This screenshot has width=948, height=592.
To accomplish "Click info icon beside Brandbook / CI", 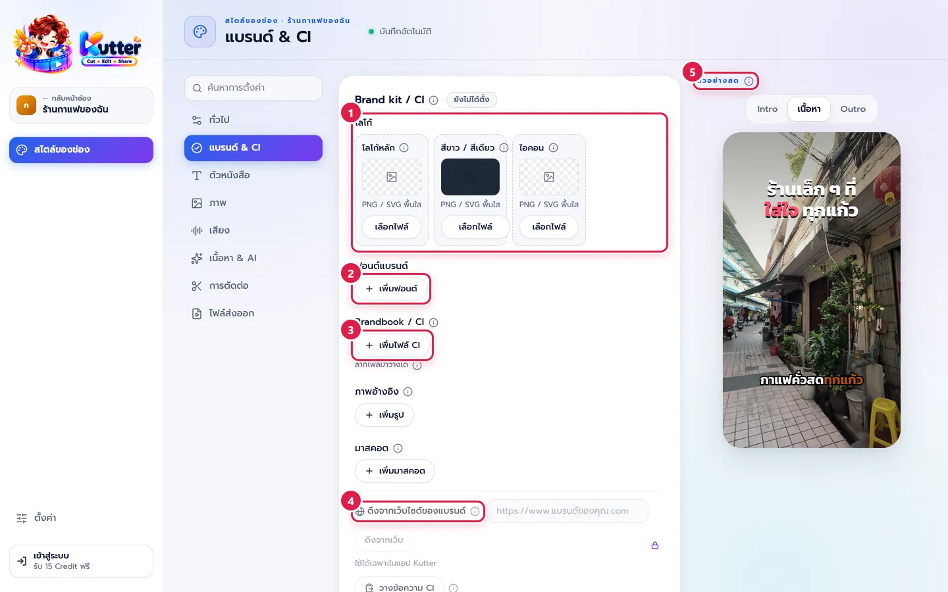I will point(433,322).
